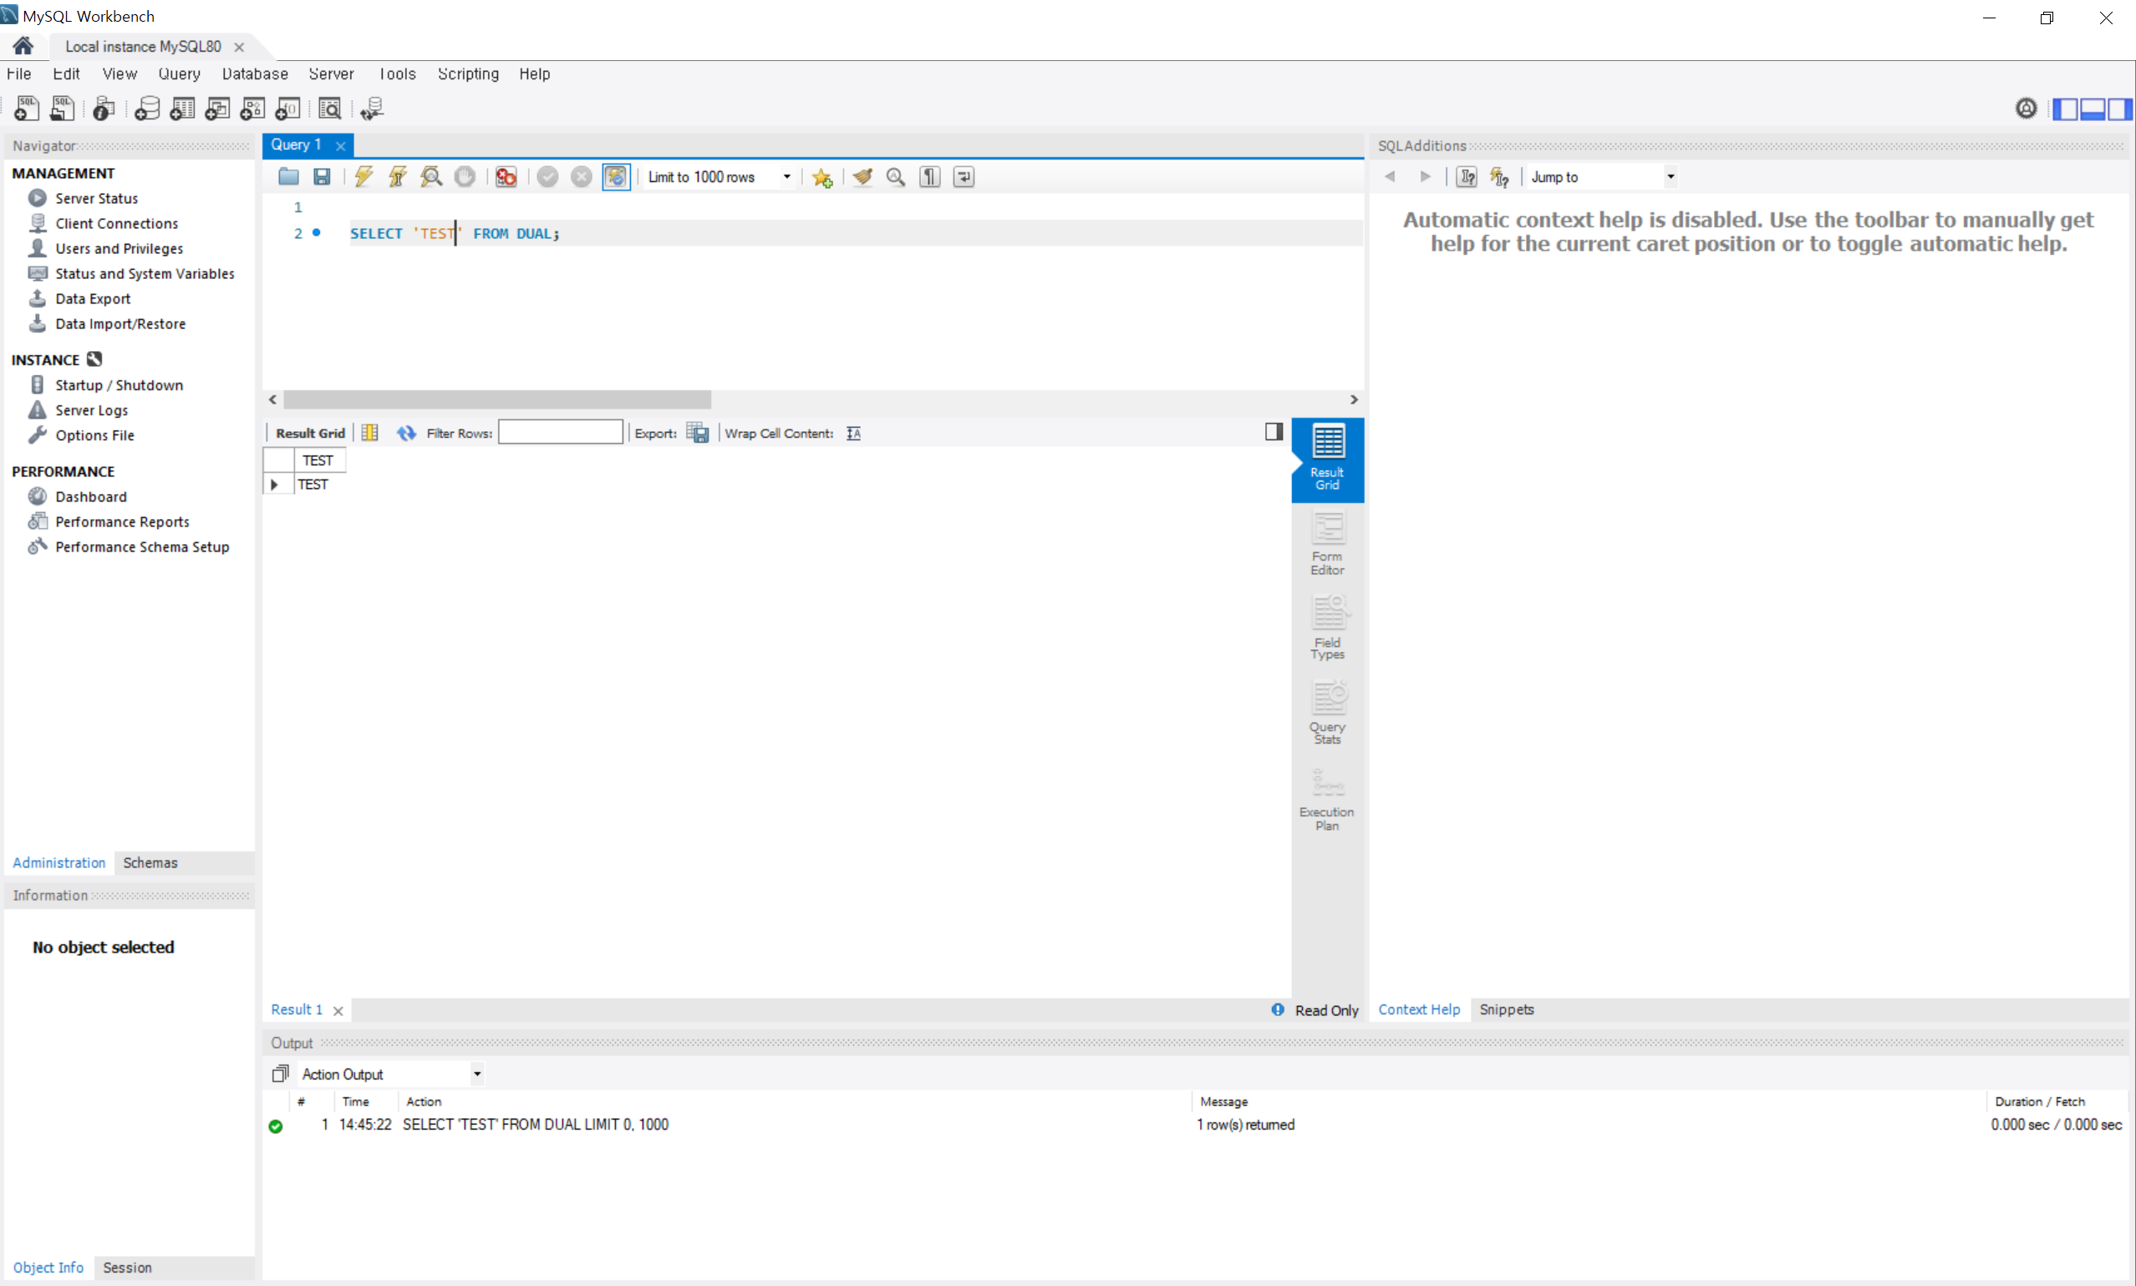Create a new SQL tab from main toolbar
Screen dimensions: 2136x1286
point(26,109)
